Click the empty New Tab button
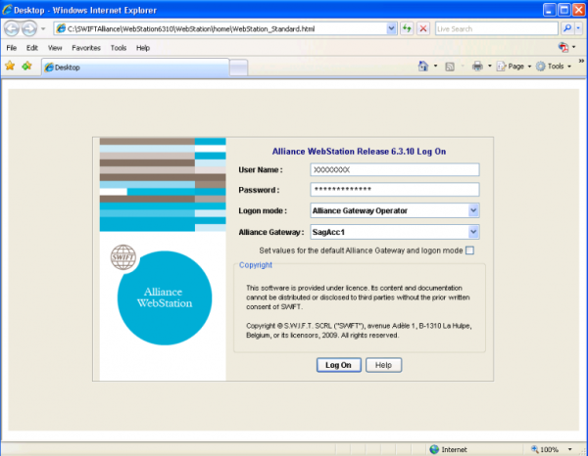 point(238,68)
